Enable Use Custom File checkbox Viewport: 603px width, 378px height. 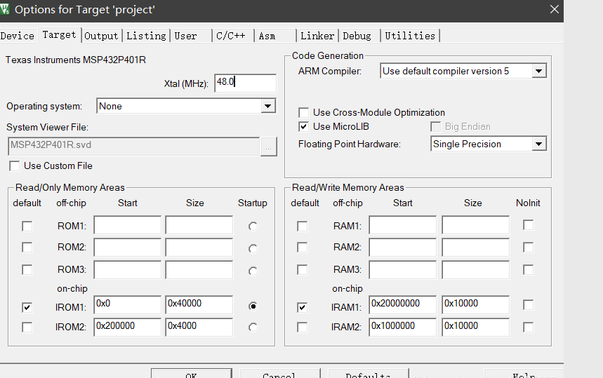(15, 166)
